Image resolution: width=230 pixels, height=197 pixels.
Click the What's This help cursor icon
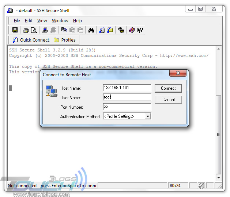coord(140,30)
